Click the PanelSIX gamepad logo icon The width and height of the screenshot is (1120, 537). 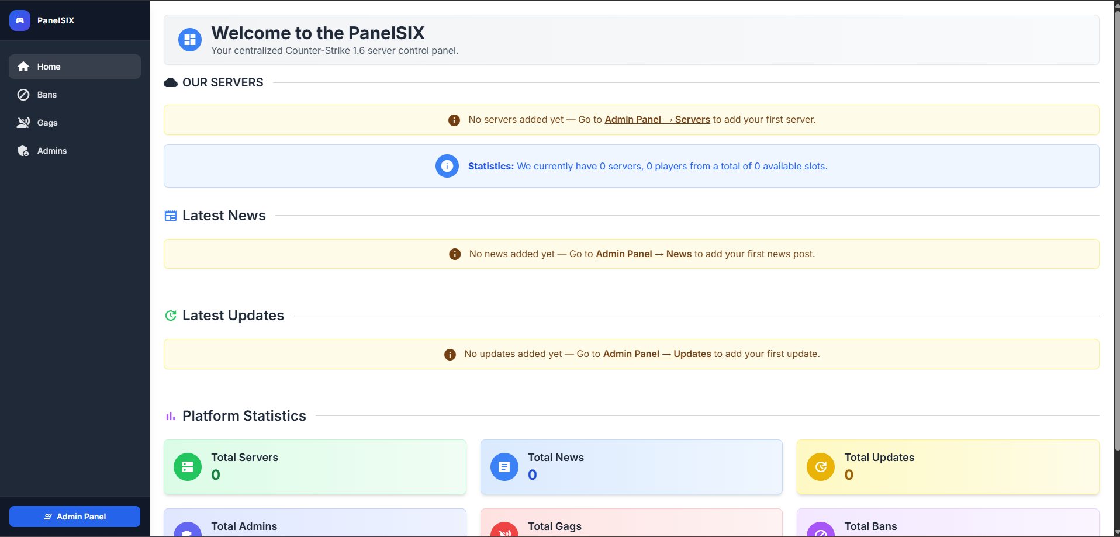coord(20,20)
